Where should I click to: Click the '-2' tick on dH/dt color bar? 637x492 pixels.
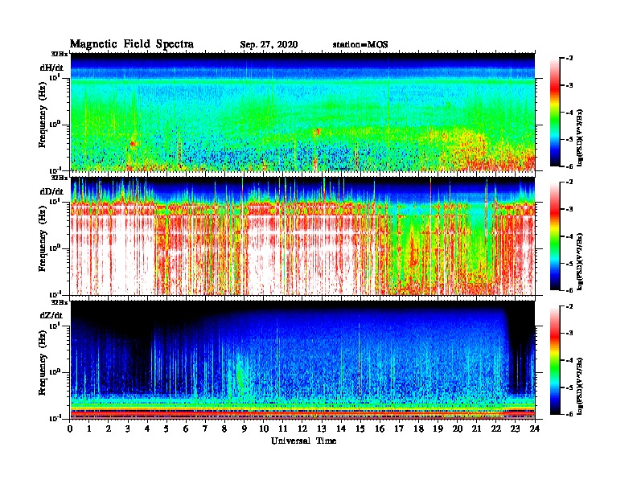tap(569, 59)
